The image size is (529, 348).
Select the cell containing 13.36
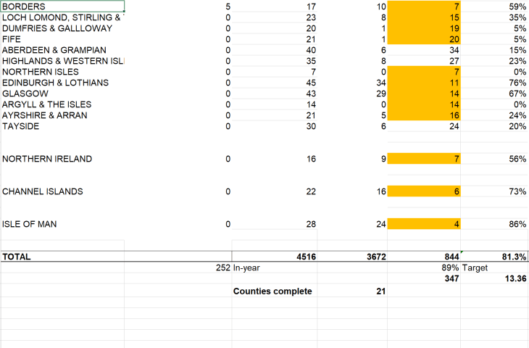494,279
